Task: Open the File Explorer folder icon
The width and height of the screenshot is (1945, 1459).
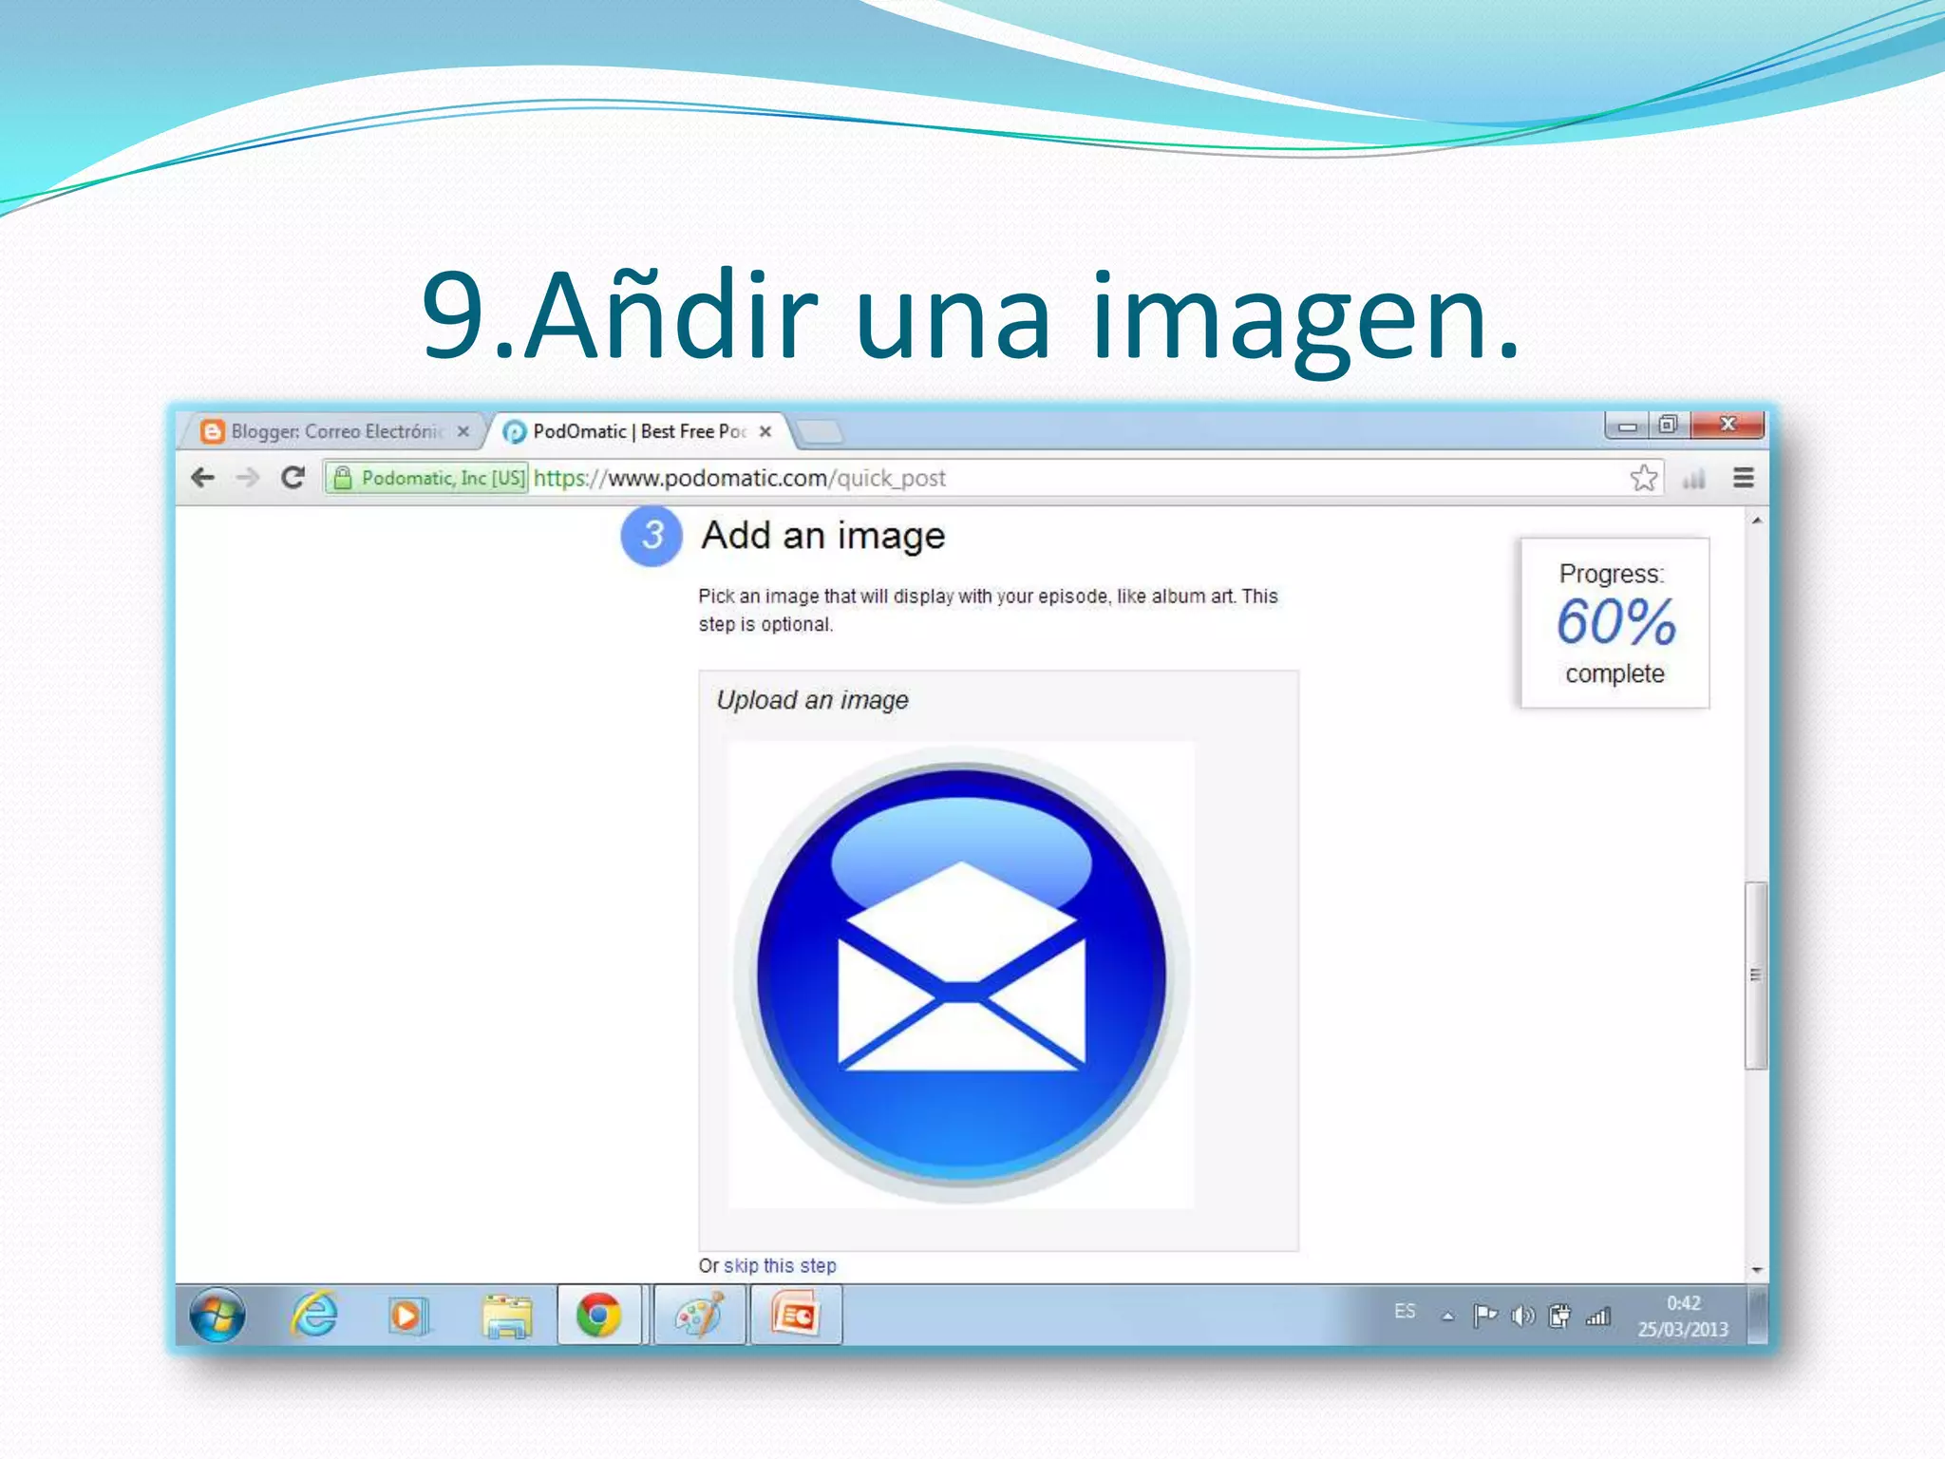Action: click(507, 1317)
